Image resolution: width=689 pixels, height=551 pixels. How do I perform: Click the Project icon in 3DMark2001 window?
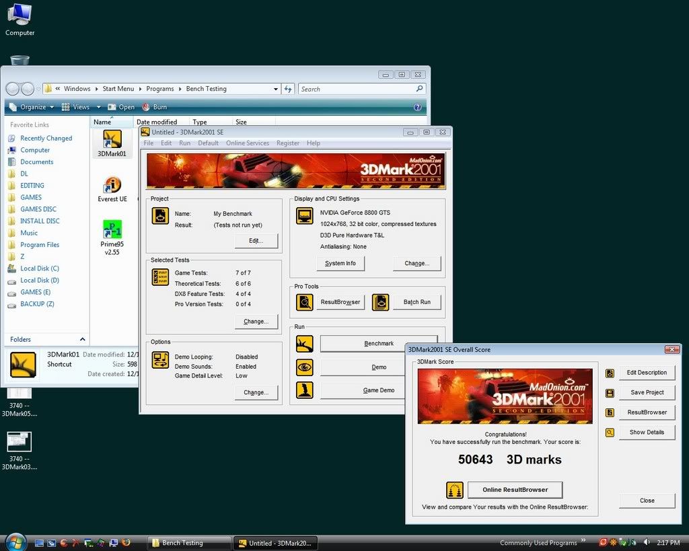tap(160, 216)
